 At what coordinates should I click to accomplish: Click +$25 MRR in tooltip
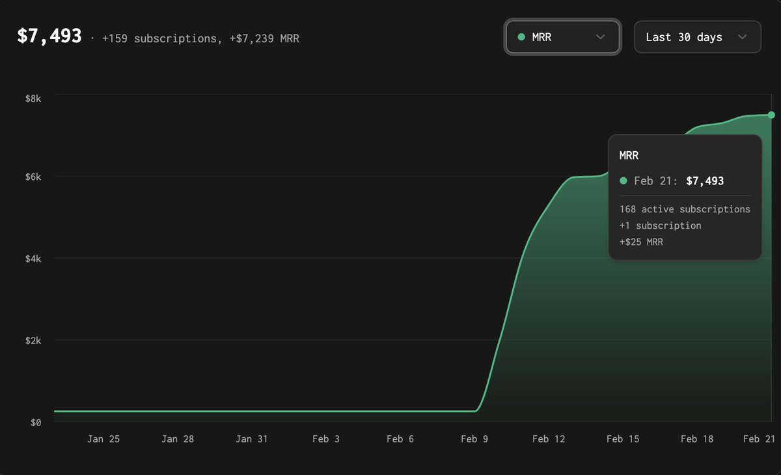pyautogui.click(x=641, y=242)
